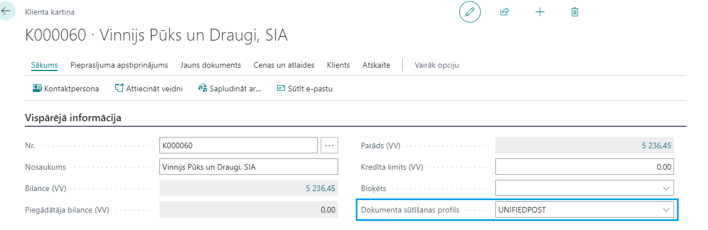Click Vairāk opciju to show more
The image size is (708, 230).
tap(437, 65)
